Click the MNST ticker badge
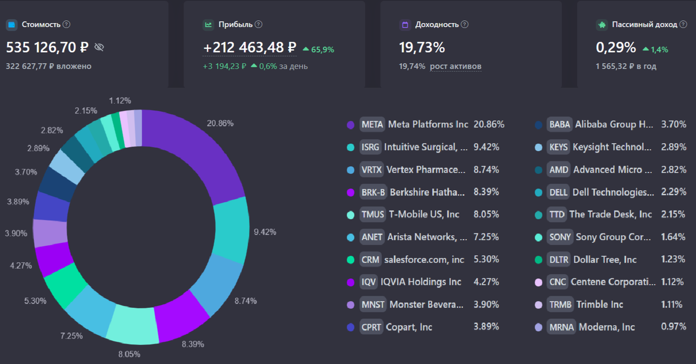Image resolution: width=696 pixels, height=364 pixels. pyautogui.click(x=373, y=304)
